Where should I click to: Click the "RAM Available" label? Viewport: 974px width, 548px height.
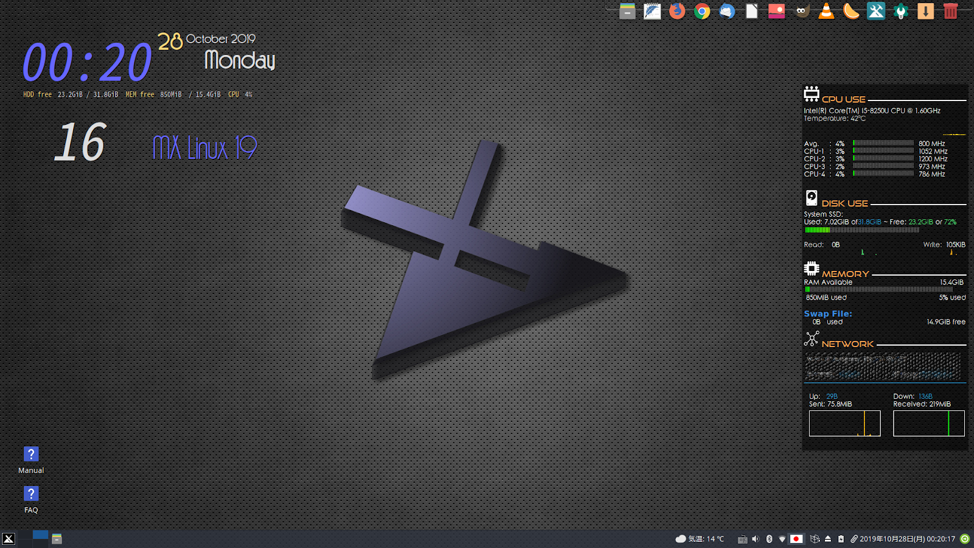tap(828, 282)
